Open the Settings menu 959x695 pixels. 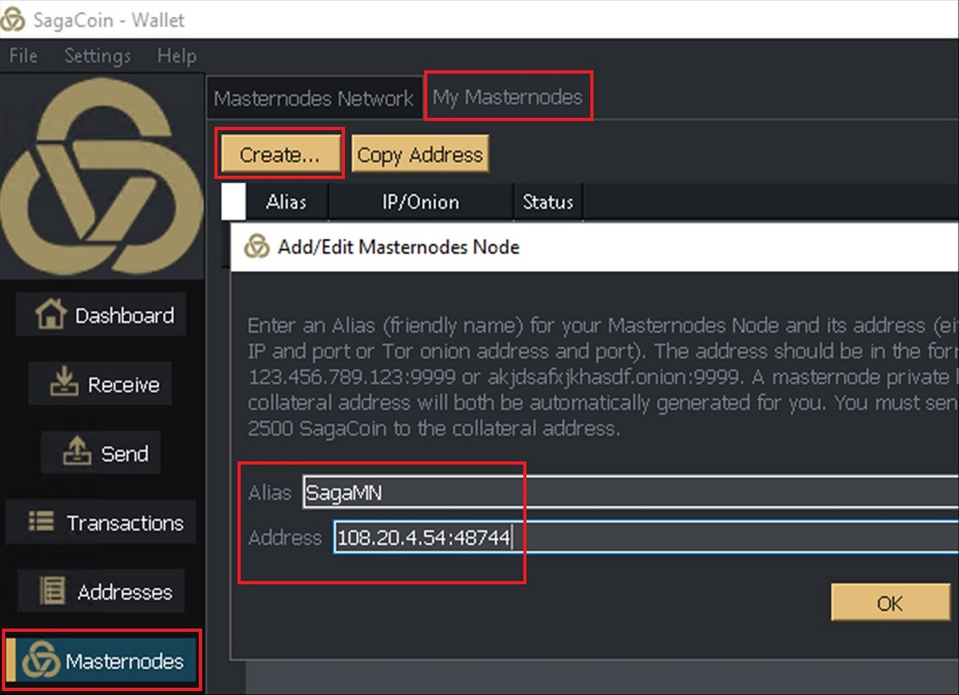click(97, 55)
